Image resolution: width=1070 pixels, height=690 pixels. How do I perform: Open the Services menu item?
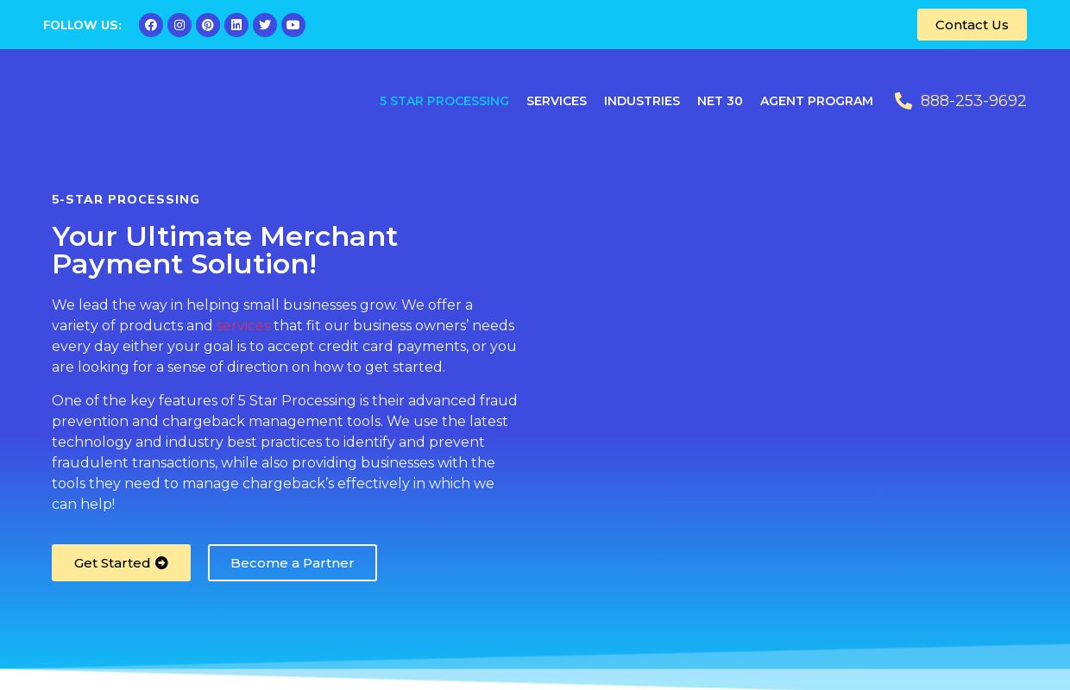557,101
